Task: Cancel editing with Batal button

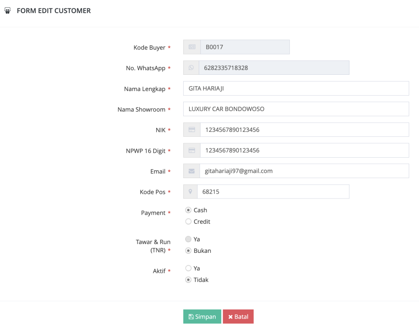Action: (x=238, y=317)
